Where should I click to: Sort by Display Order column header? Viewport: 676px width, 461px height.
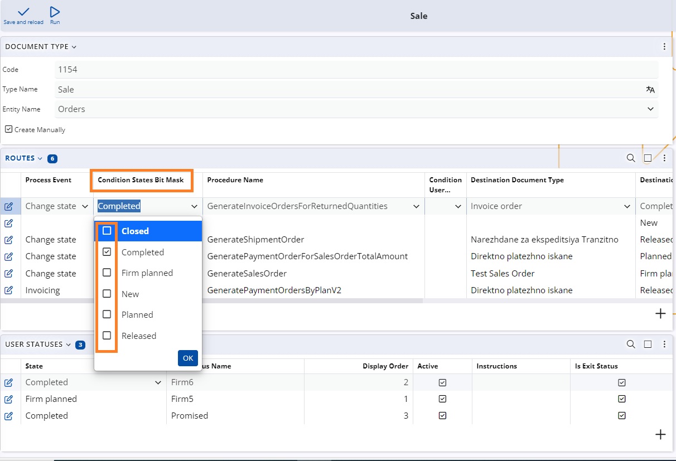(385, 366)
